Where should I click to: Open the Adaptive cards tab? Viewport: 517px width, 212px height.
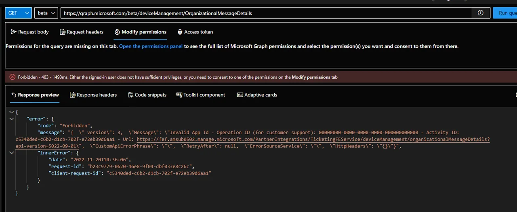[257, 95]
